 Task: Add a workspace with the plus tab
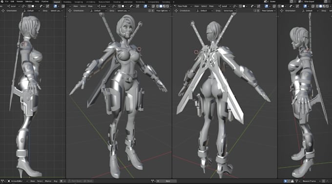coord(174,2)
